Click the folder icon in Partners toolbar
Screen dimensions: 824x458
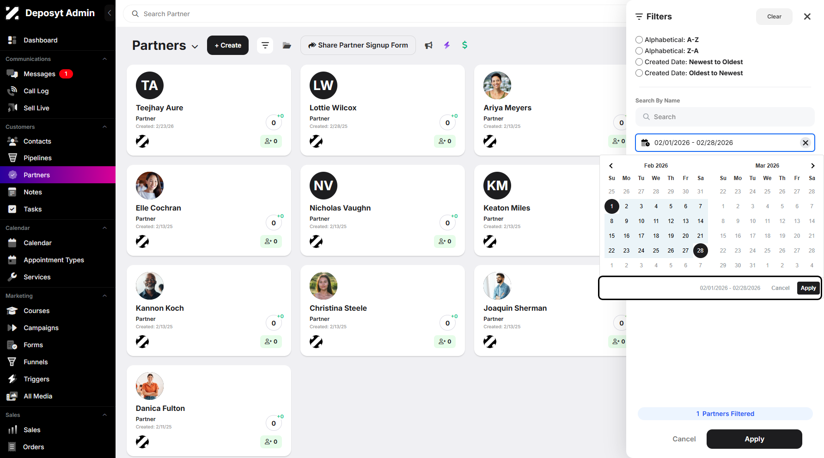[287, 45]
